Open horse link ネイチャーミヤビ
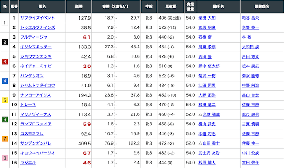Viewport: 284px width, 168px height. (x=36, y=66)
